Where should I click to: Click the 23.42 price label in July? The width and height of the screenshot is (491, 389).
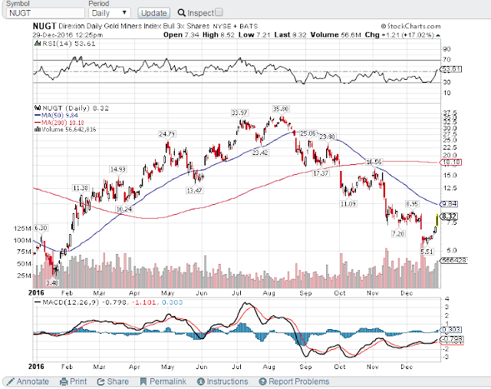tap(260, 153)
